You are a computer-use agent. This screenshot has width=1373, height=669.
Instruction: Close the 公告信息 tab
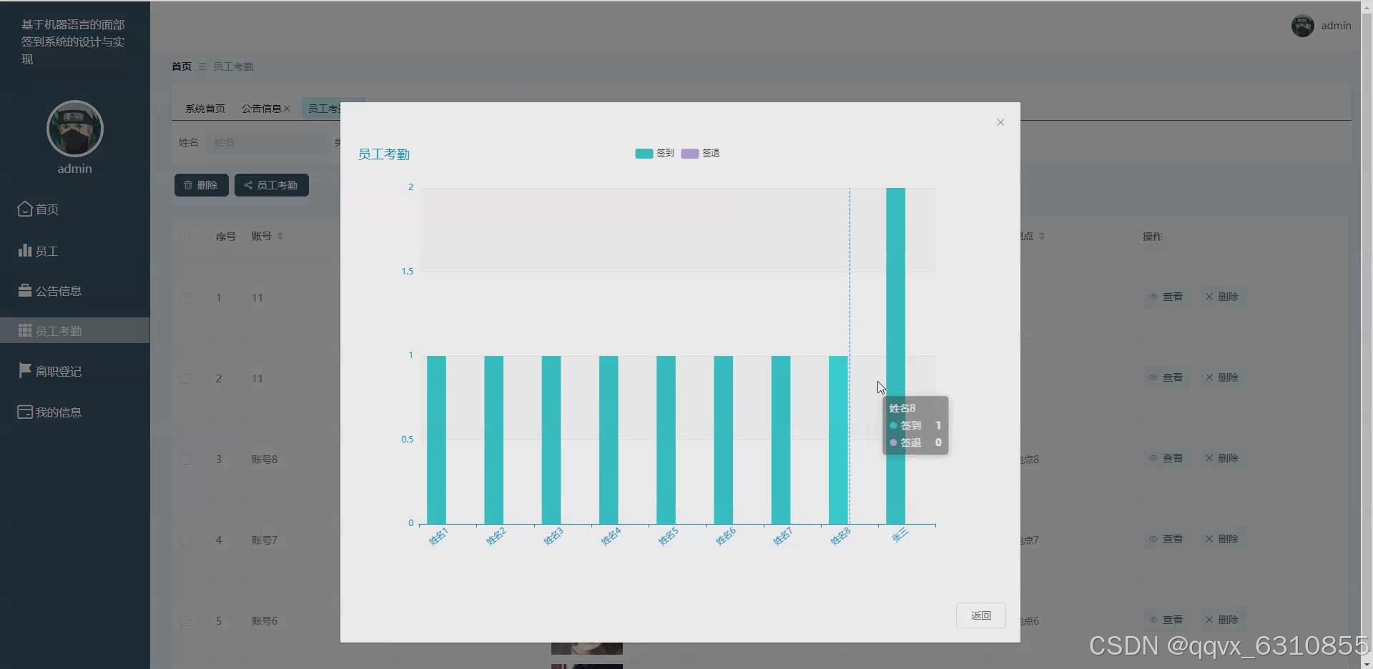pyautogui.click(x=287, y=109)
